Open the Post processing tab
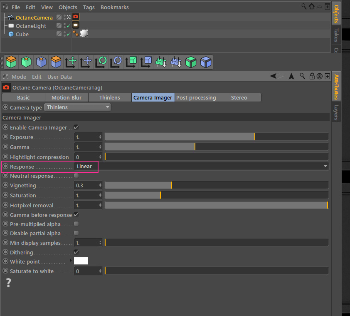Viewport: 350px width, 316px height. (196, 97)
